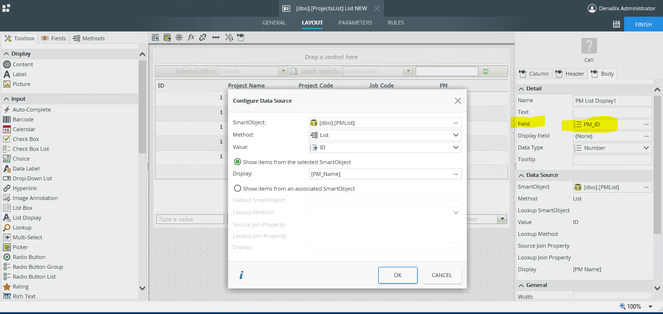The width and height of the screenshot is (663, 314).
Task: Collapse the General properties section
Action: click(521, 285)
